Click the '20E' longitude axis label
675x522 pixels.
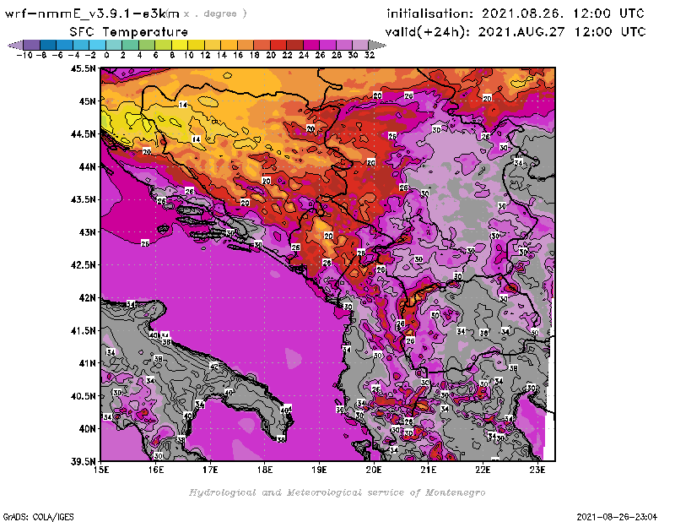374,470
